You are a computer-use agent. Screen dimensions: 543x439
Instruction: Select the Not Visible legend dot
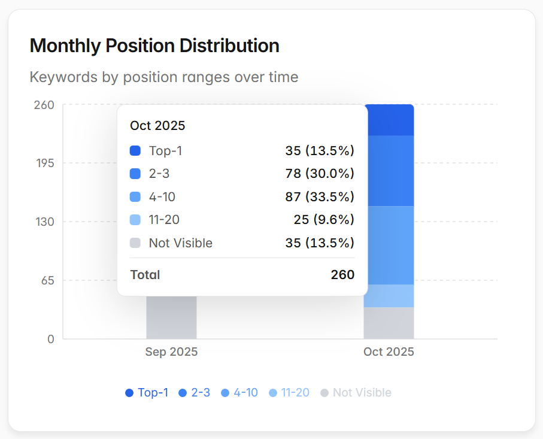[326, 392]
